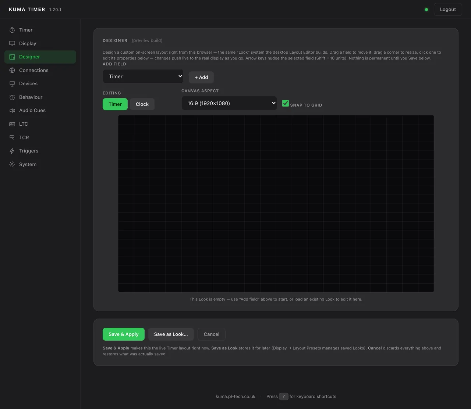Switch editing target to Clock

142,104
